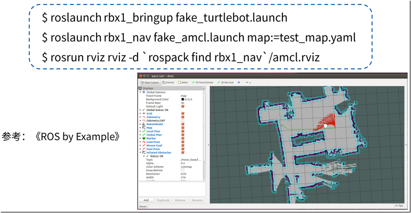Uncheck the Odometry display
Screen dimensions: 411x213
click(x=183, y=117)
